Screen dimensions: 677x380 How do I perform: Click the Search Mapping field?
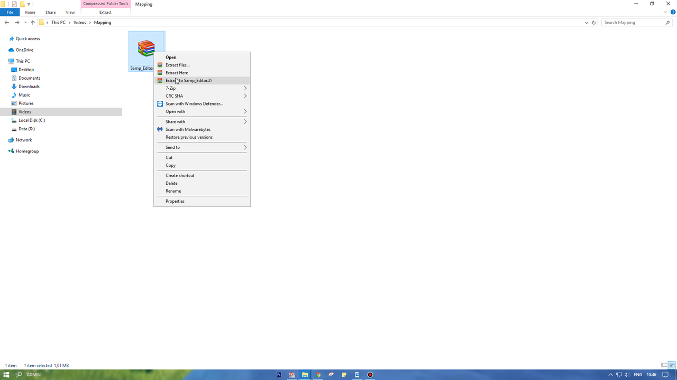click(x=637, y=23)
